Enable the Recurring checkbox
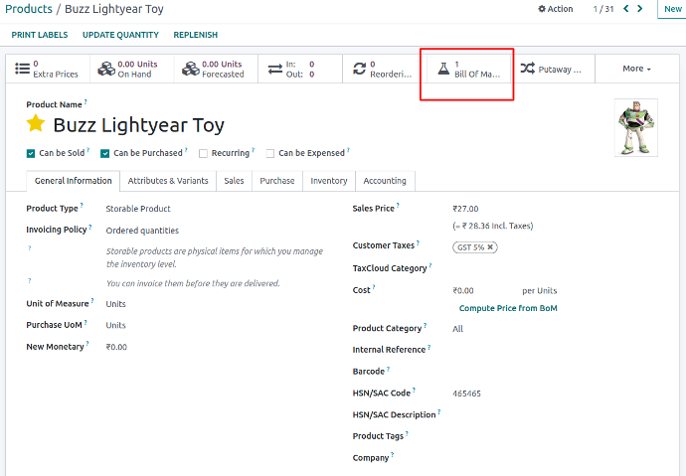The width and height of the screenshot is (686, 476). pos(203,153)
